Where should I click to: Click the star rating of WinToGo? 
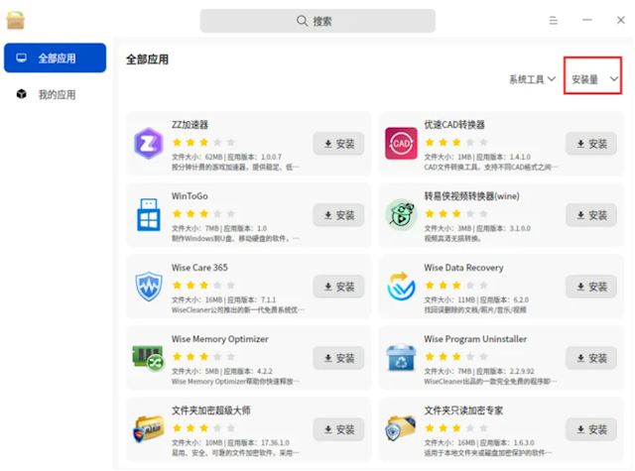203,213
